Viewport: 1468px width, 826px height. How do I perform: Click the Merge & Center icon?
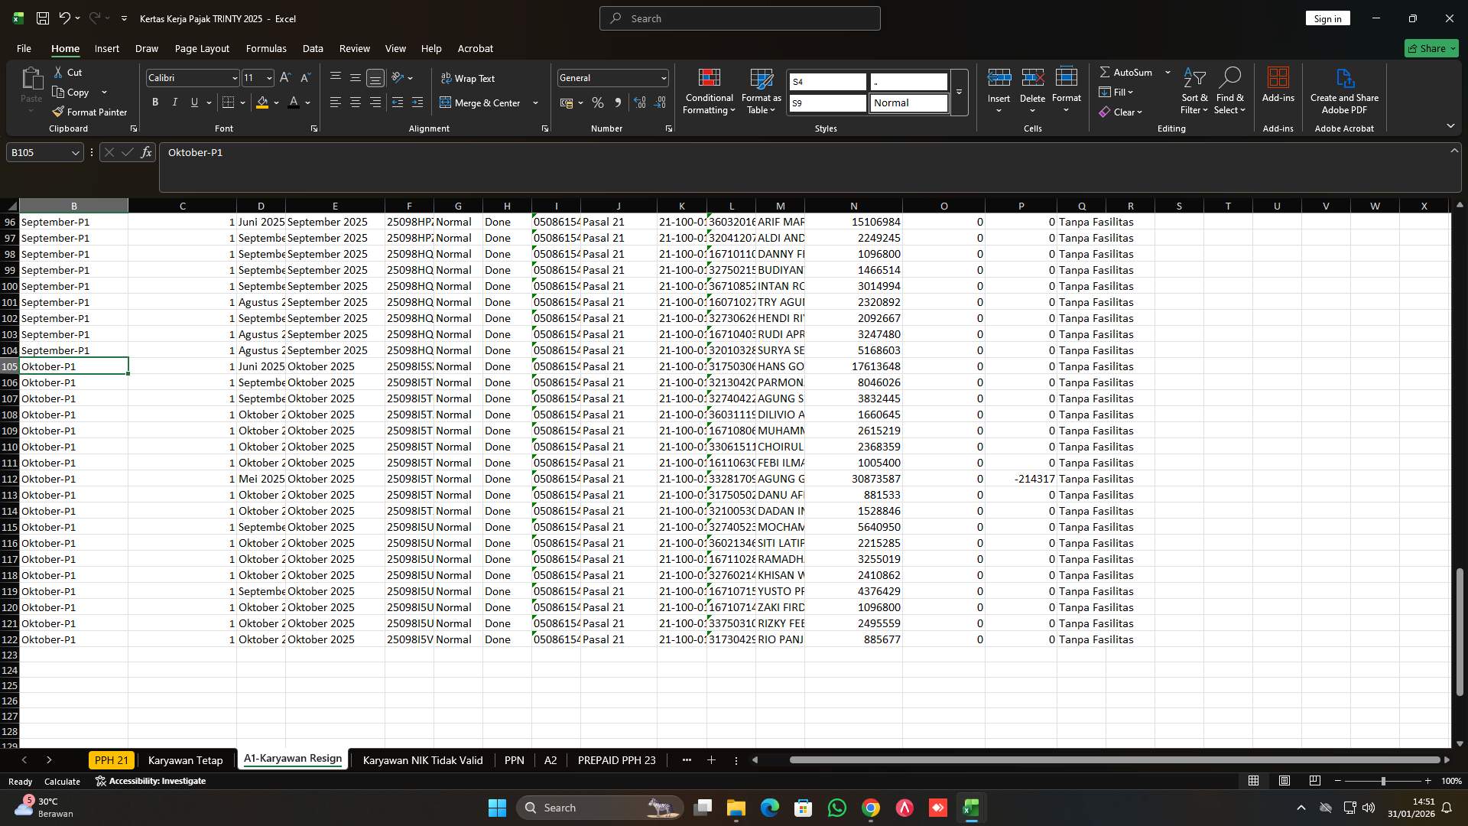click(446, 102)
